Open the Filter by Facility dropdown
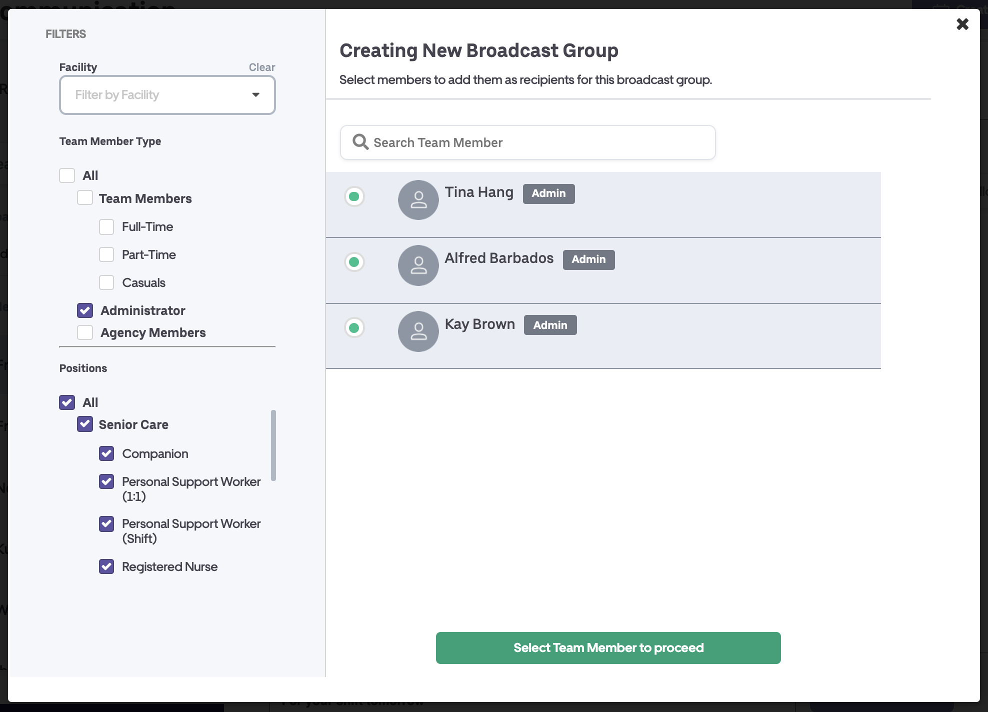 click(x=167, y=95)
